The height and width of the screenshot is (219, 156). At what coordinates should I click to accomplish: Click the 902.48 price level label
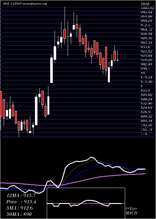(x=147, y=64)
